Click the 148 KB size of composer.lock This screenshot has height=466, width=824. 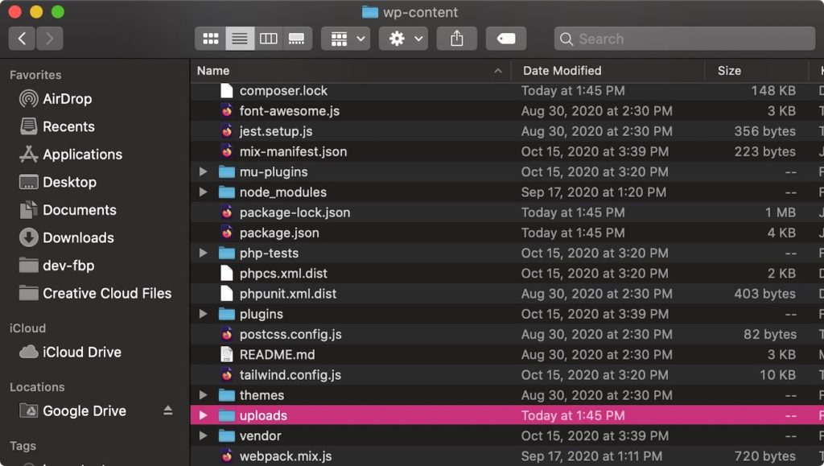pos(773,91)
